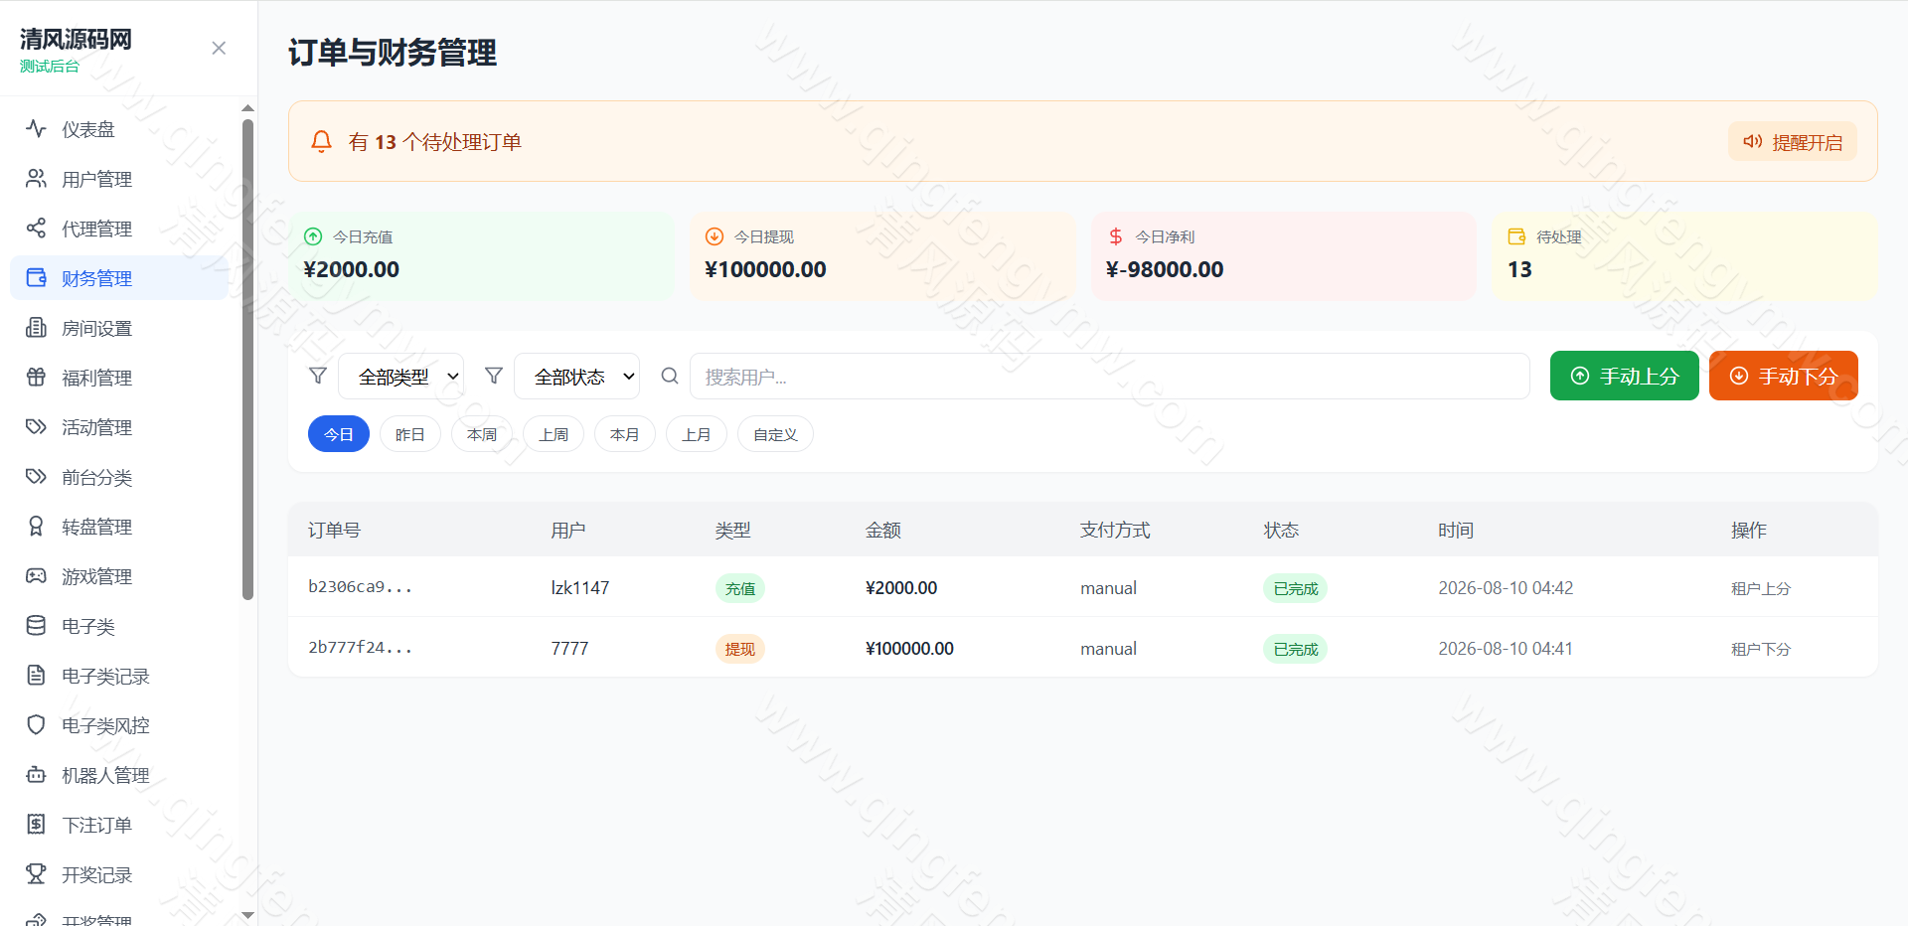Select the 本月 date filter
This screenshot has width=1908, height=926.
pyautogui.click(x=625, y=434)
